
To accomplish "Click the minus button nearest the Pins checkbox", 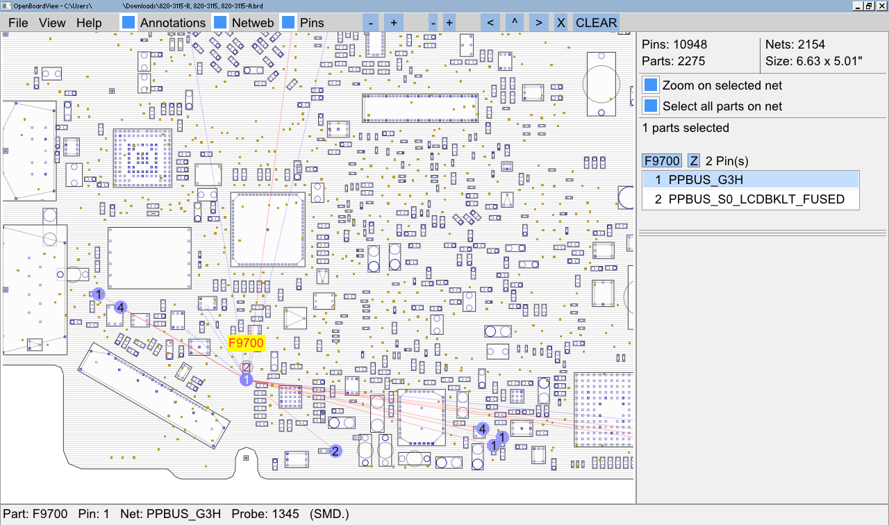I will coord(371,22).
